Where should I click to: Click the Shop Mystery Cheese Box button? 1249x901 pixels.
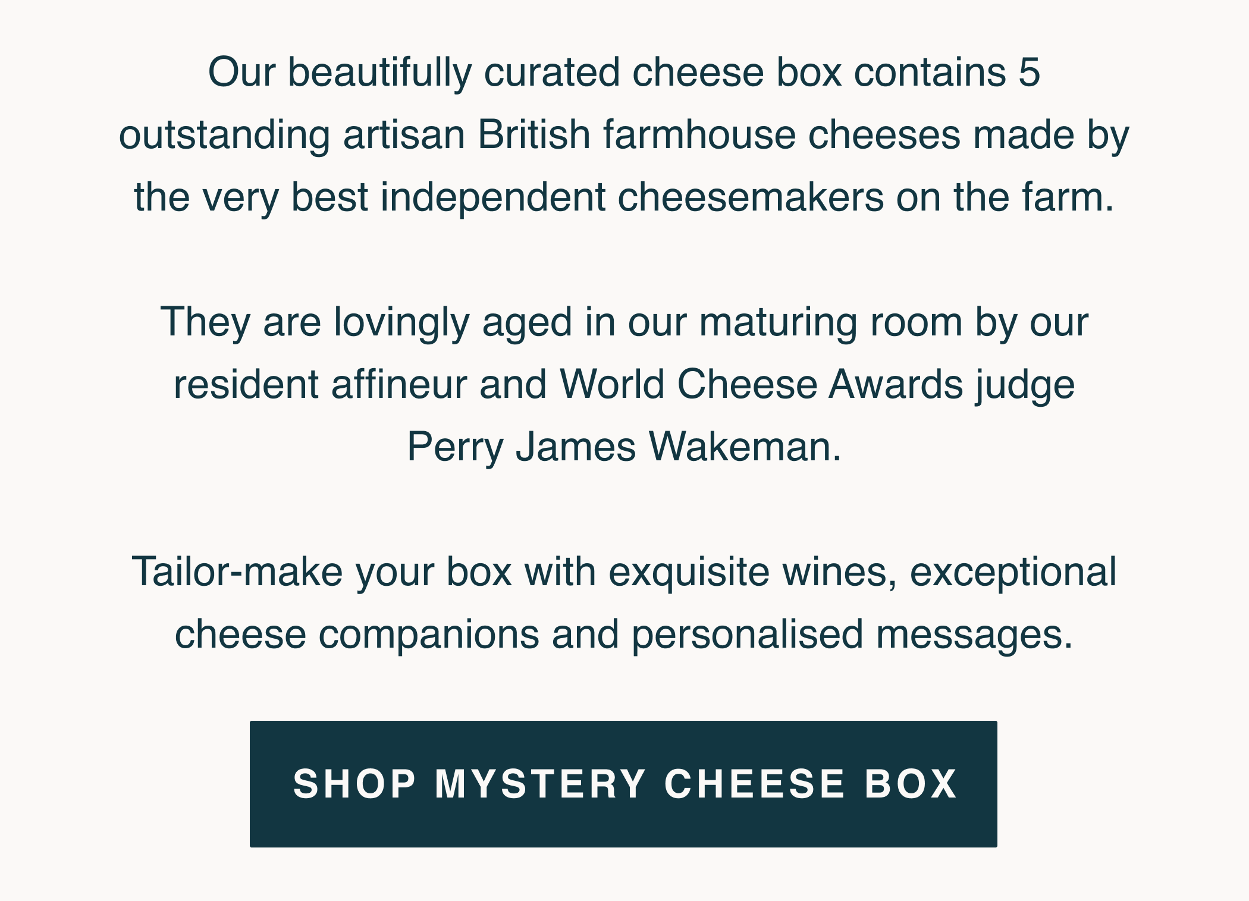point(623,784)
